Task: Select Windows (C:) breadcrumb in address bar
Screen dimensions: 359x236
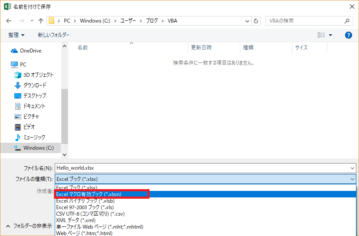Action: coord(95,21)
